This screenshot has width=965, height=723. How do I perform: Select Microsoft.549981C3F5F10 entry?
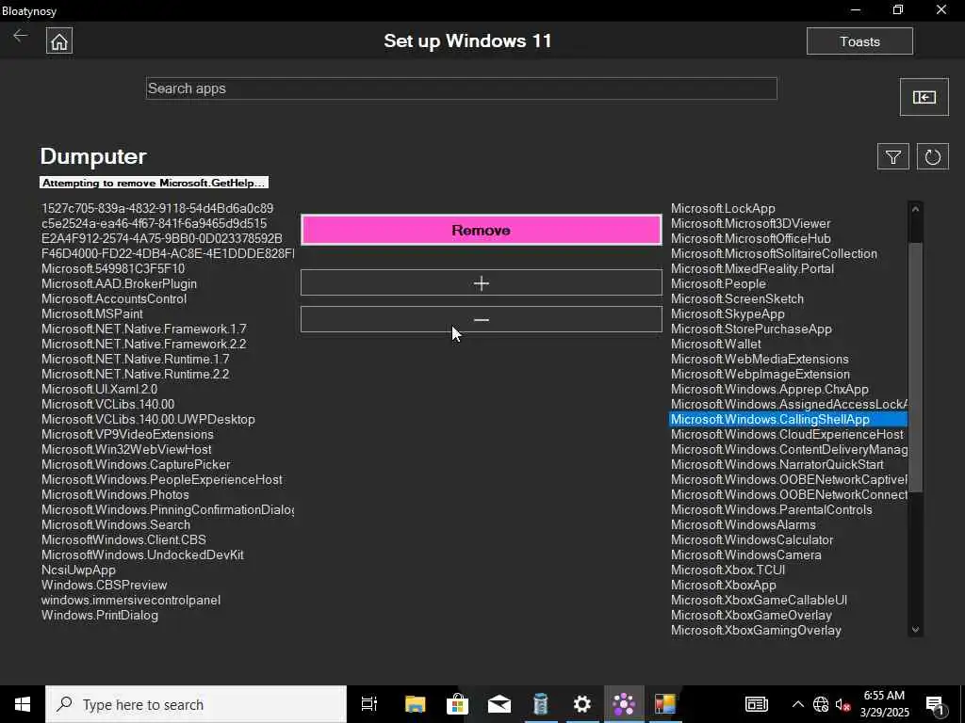tap(113, 268)
